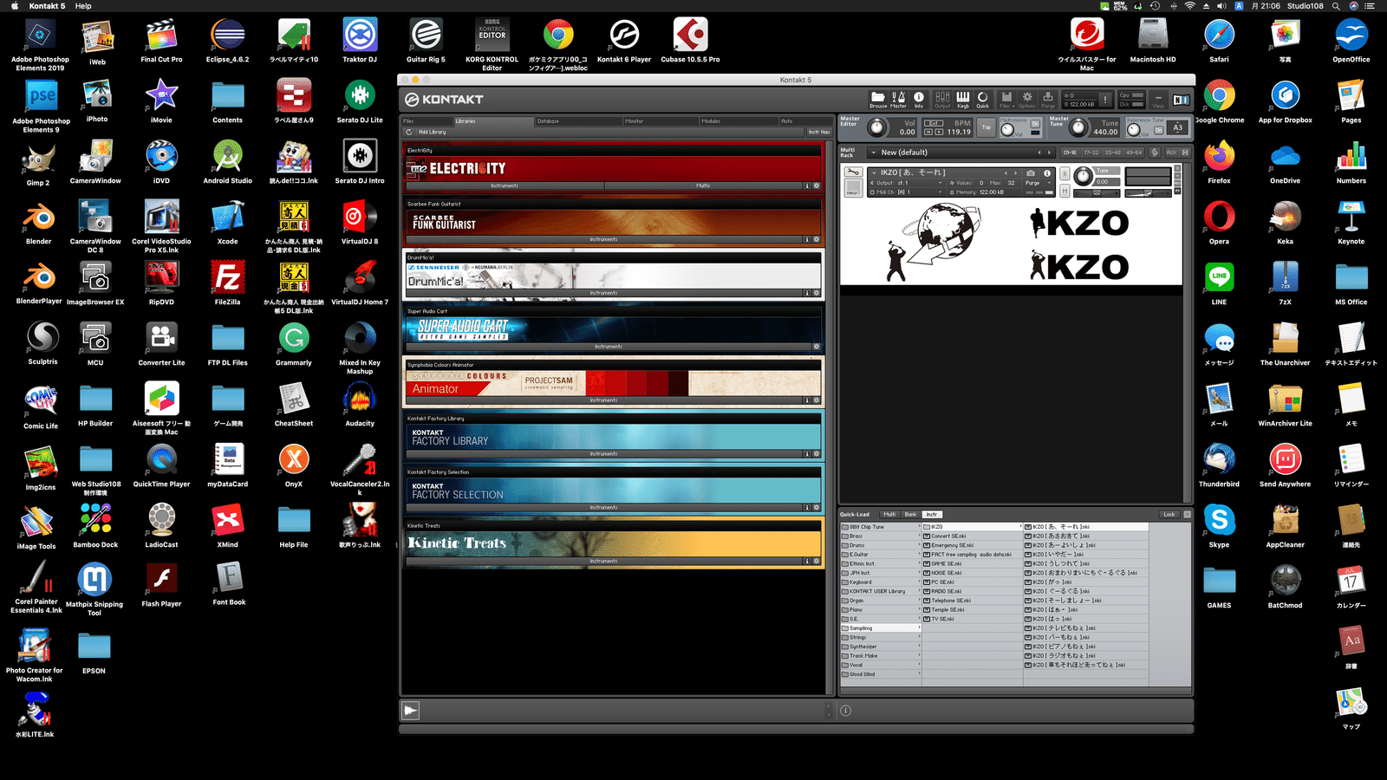Open Cubase 10.5.5 Pro desktop icon
1387x780 pixels.
pos(690,36)
